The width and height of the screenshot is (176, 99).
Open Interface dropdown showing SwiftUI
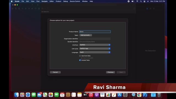tap(95, 45)
